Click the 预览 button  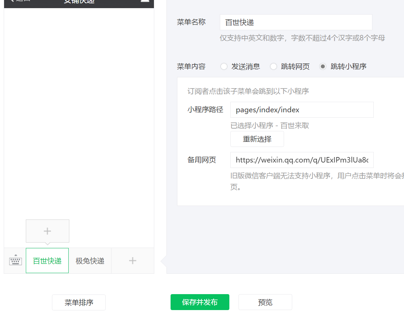[265, 302]
